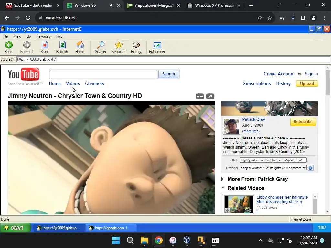331x248 pixels.
Task: Click Chrome's back arrow
Action: (x=7, y=18)
